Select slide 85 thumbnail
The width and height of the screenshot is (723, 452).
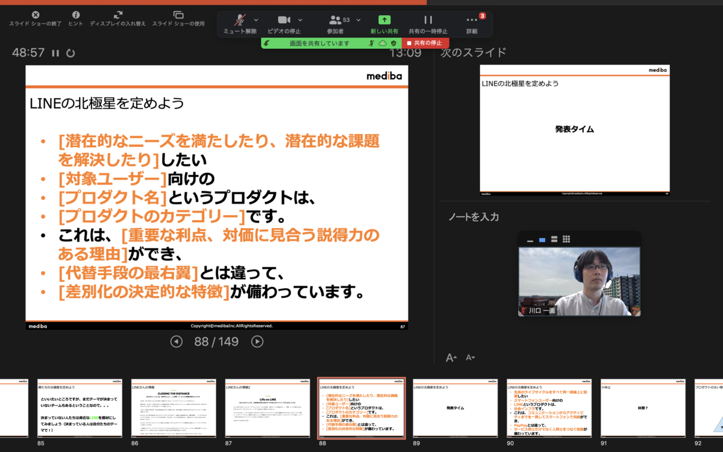pos(80,408)
